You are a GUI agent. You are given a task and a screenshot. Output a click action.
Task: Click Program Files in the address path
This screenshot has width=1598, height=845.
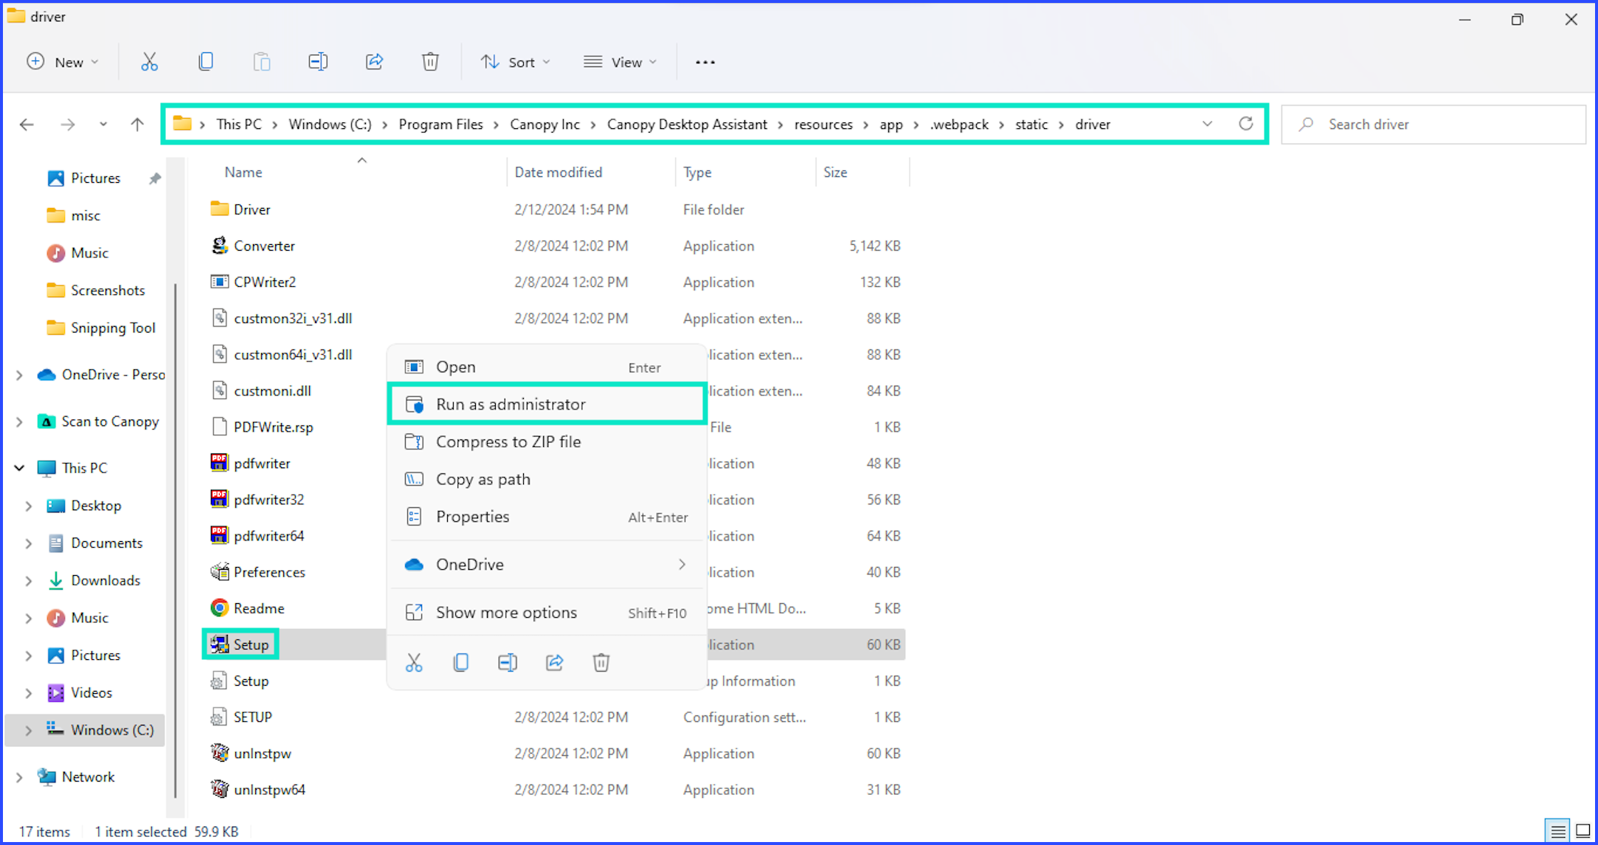click(440, 125)
